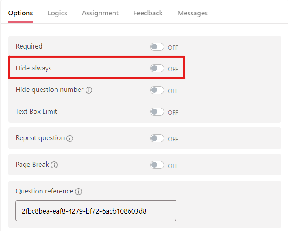The image size is (288, 231).
Task: Enable the Text Box Limit toggle
Action: click(x=157, y=112)
